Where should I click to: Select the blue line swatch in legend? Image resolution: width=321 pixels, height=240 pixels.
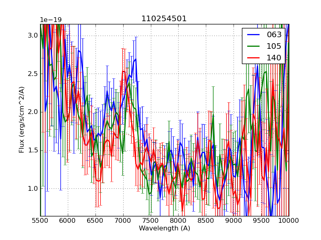[253, 35]
